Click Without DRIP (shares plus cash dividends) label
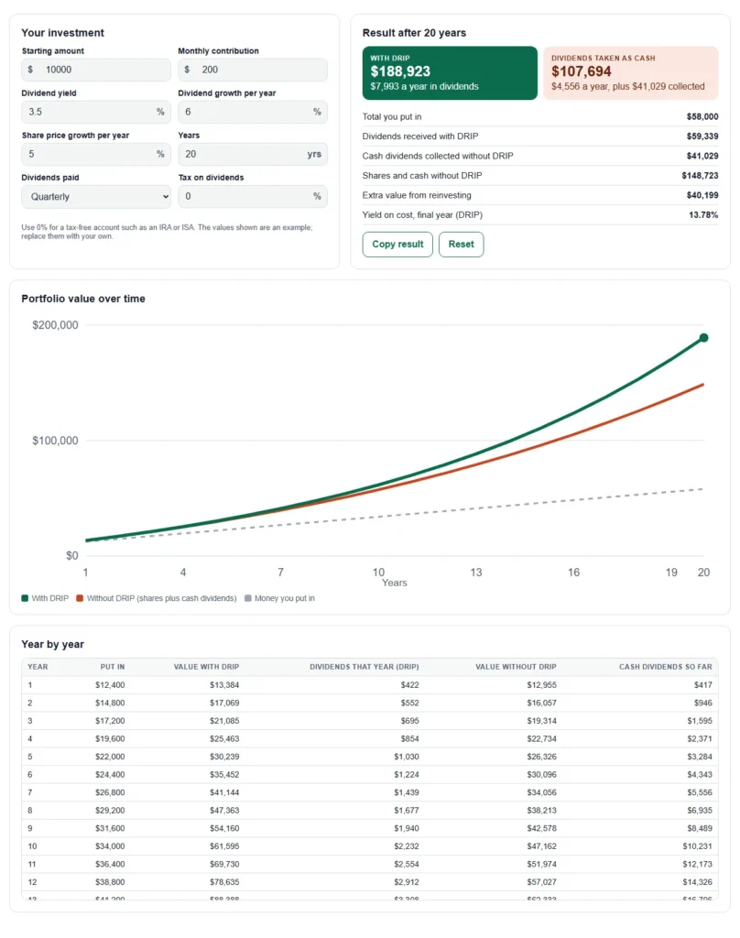This screenshot has width=740, height=938. pyautogui.click(x=161, y=598)
